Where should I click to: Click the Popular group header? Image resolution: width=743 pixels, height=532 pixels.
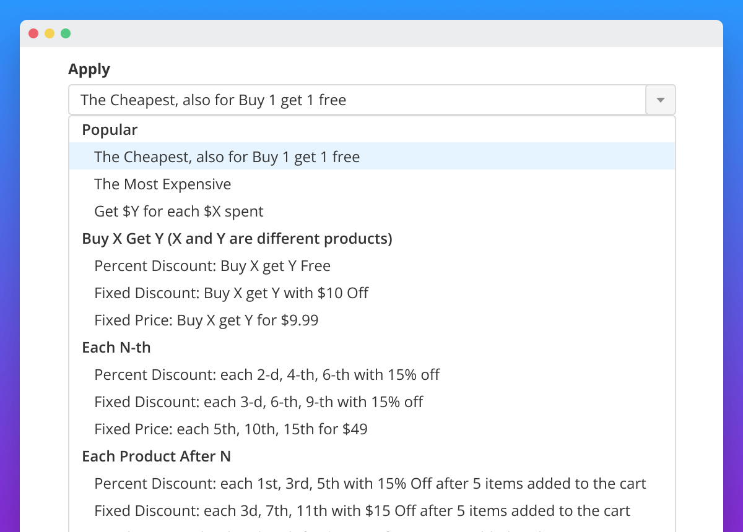pyautogui.click(x=110, y=129)
